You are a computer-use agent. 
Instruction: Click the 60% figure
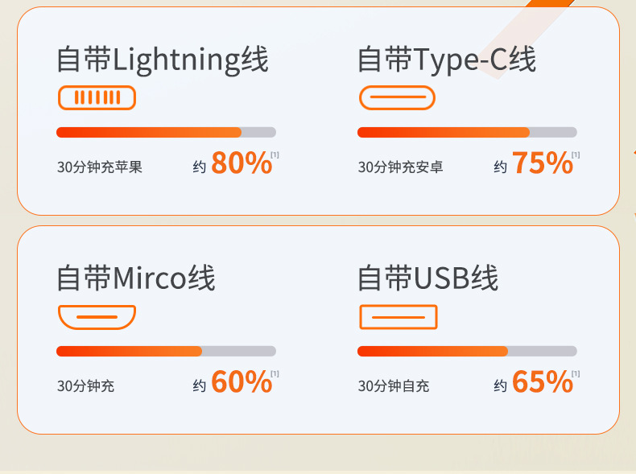coord(242,382)
